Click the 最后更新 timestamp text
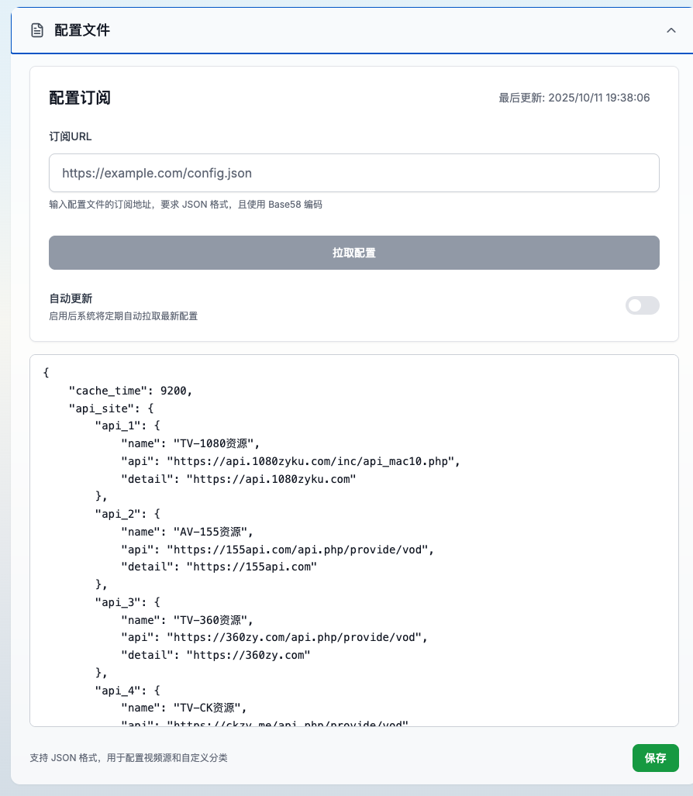693x796 pixels. pyautogui.click(x=574, y=98)
